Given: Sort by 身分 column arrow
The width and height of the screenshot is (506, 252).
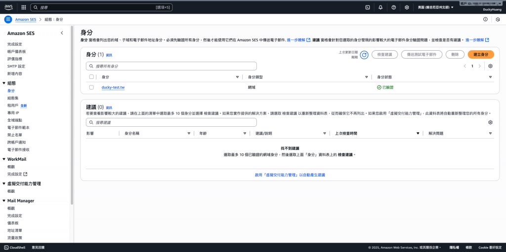Looking at the screenshot, I should click(238, 77).
